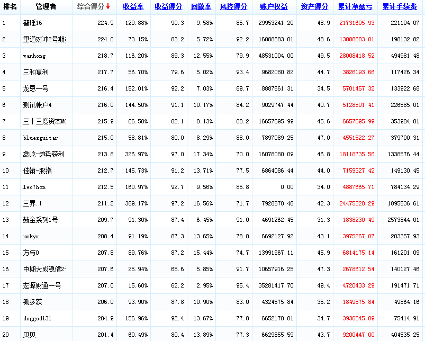425x341 pixels.
Task: Click the 累计净盈亏 column header
Action: pos(355,7)
